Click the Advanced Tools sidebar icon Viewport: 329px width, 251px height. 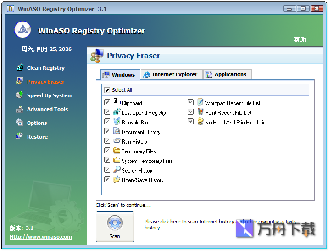[19, 109]
